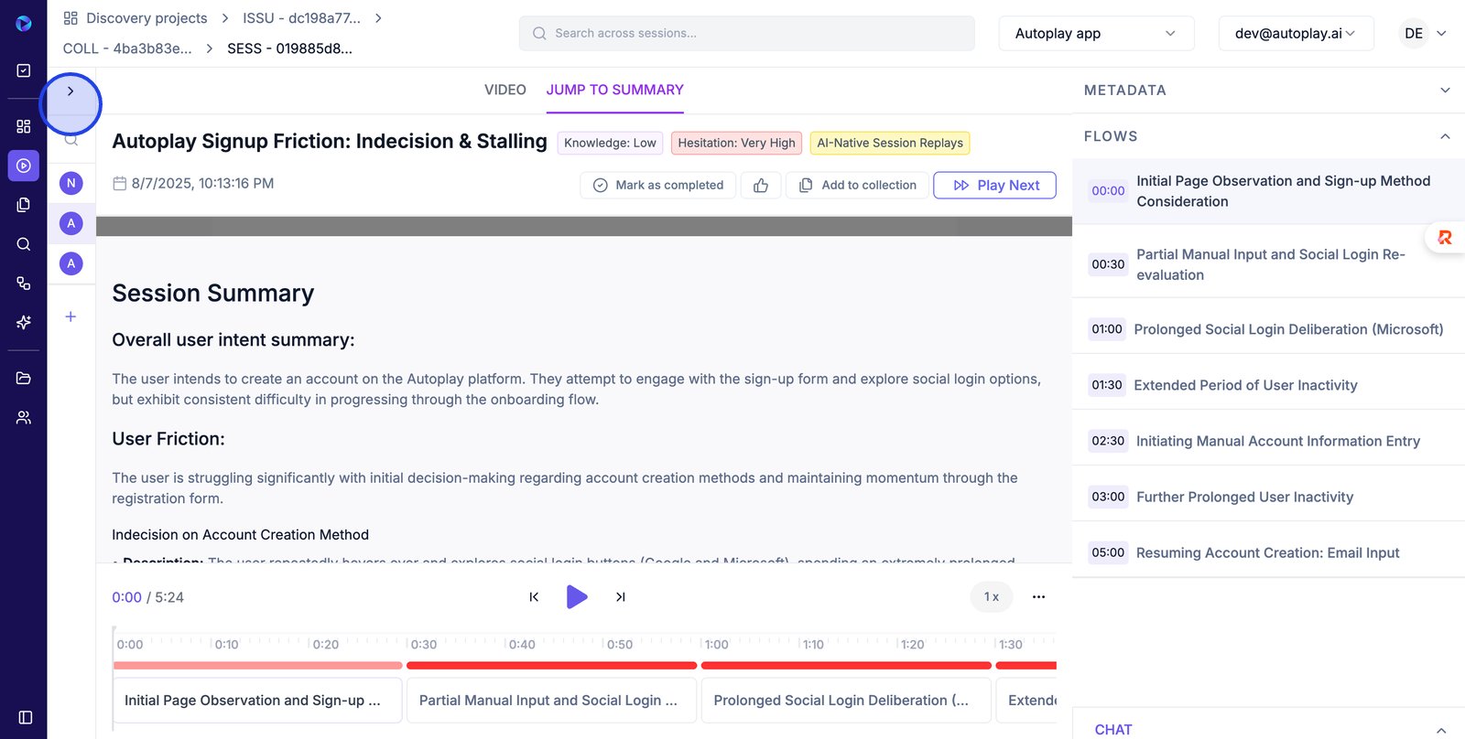The height and width of the screenshot is (739, 1465).
Task: Open the folder icon in left sidebar
Action: (24, 378)
